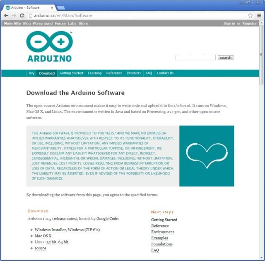Click the browser forward arrow
This screenshot has height=261, width=265.
tap(14, 16)
